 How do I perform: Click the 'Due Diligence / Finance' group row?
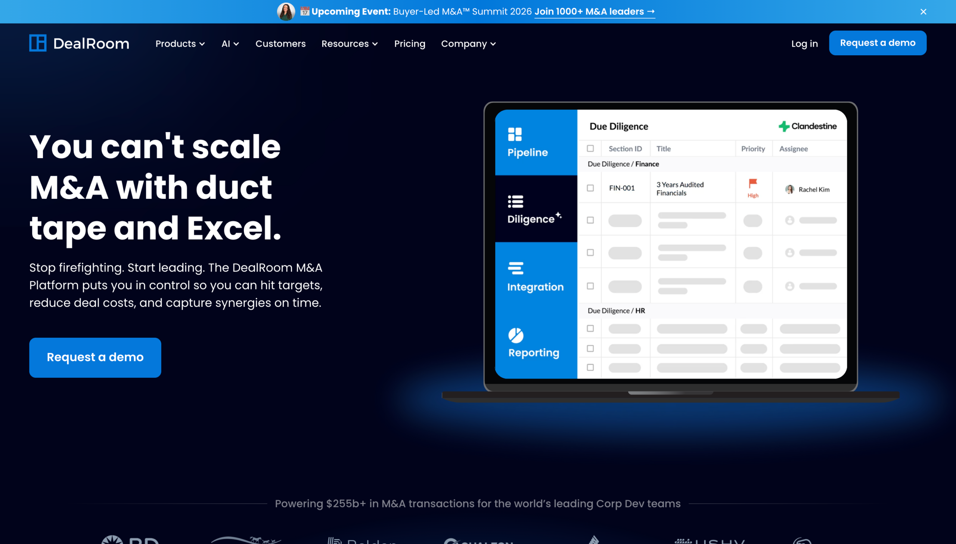(x=712, y=164)
